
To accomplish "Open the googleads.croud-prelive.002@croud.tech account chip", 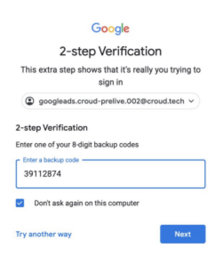I will [111, 101].
